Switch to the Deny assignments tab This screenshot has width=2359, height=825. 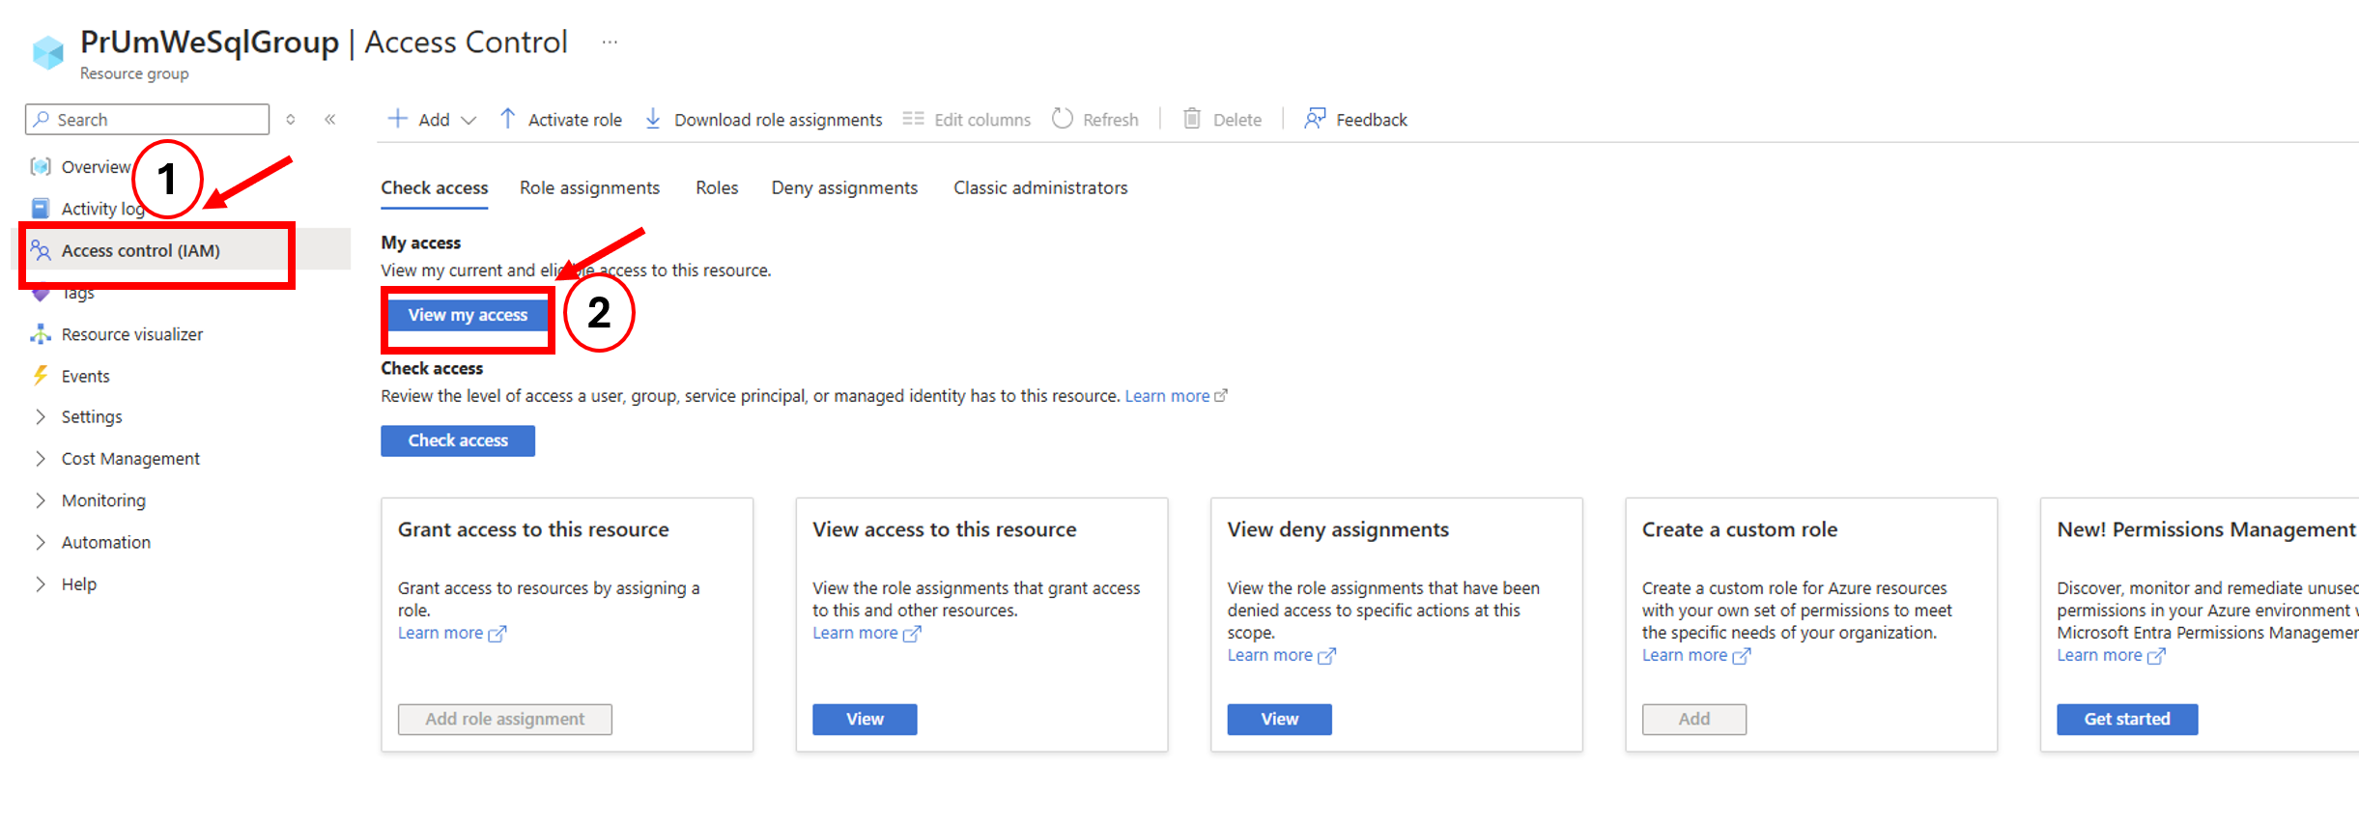click(844, 187)
